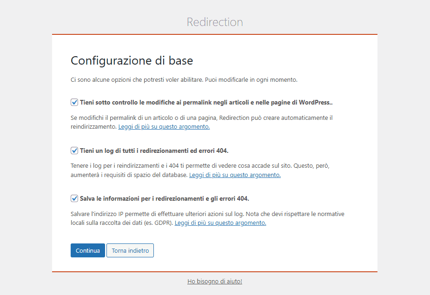Image resolution: width=430 pixels, height=295 pixels.
Task: Open 'Leggi di più' link about permalink monitoring
Action: pos(164,127)
